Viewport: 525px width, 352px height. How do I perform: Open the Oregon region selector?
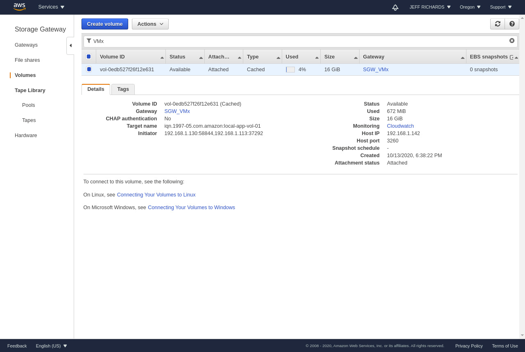pyautogui.click(x=469, y=7)
